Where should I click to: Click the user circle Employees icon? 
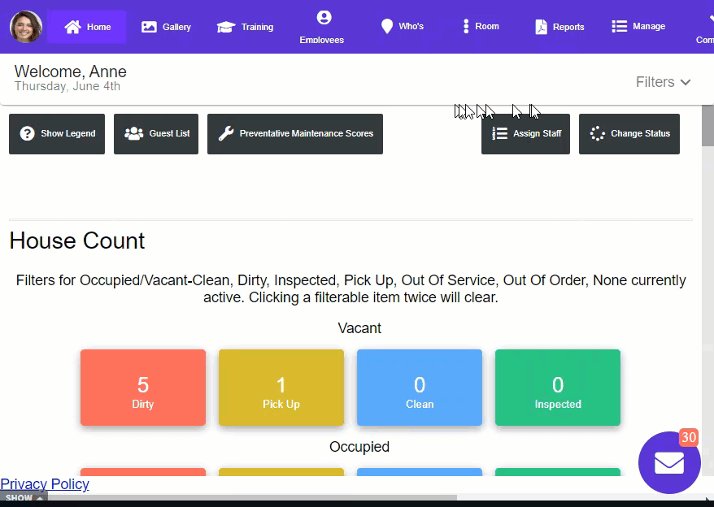click(x=324, y=17)
